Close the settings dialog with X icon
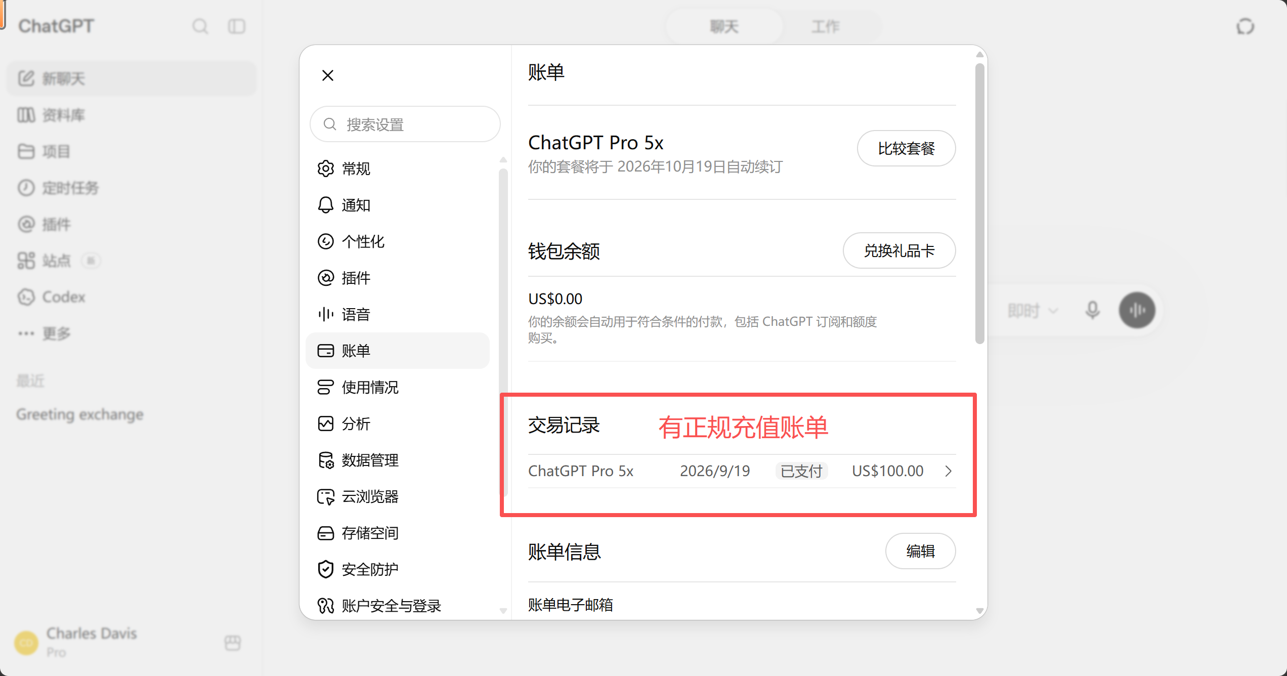 [328, 75]
